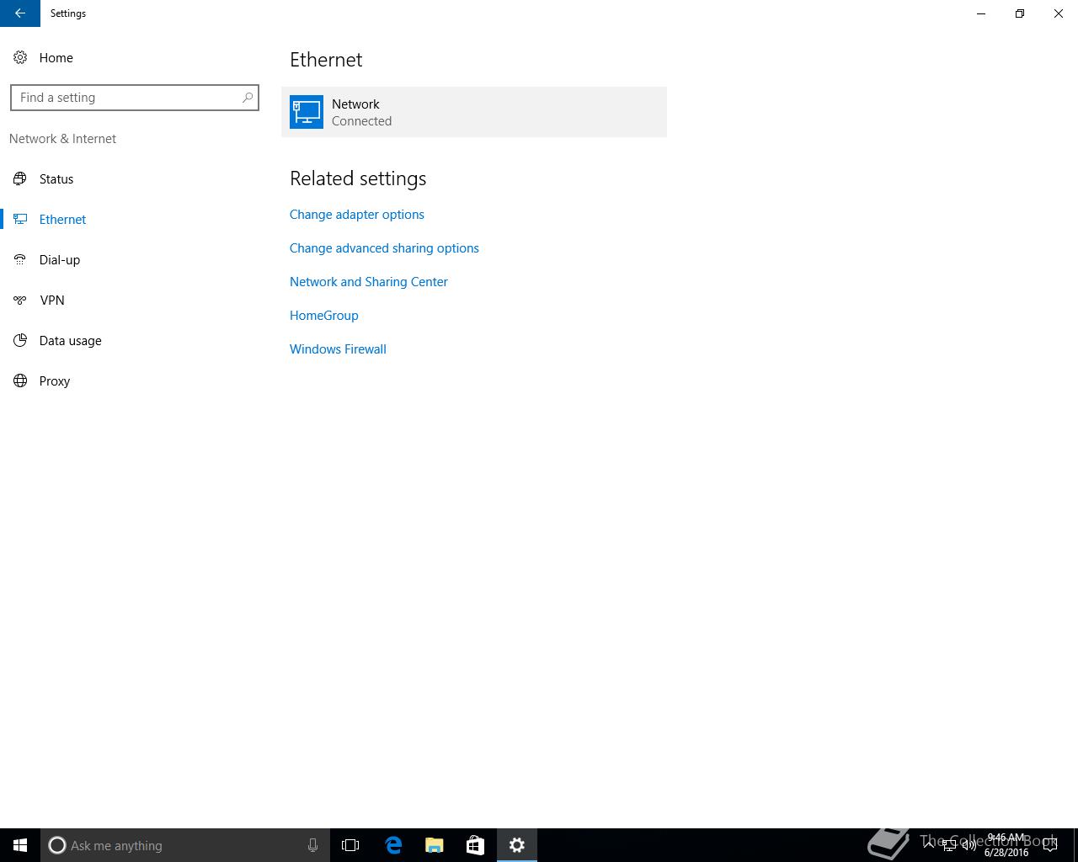Open Home settings page

135,57
